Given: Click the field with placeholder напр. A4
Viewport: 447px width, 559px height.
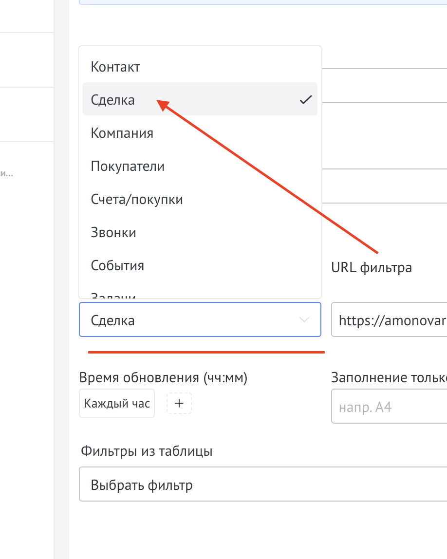Looking at the screenshot, I should click(390, 406).
